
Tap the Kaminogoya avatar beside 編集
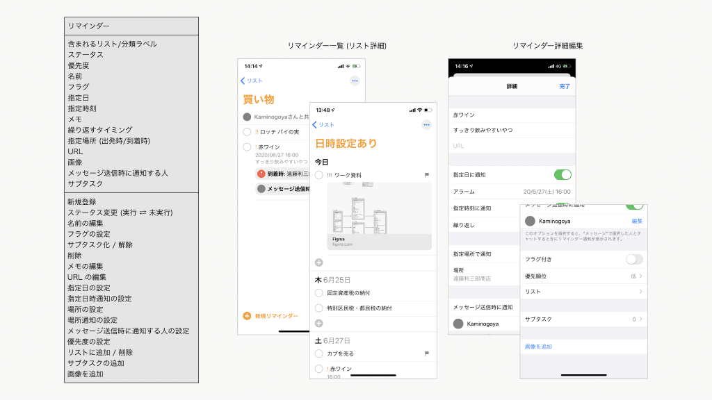pos(530,222)
